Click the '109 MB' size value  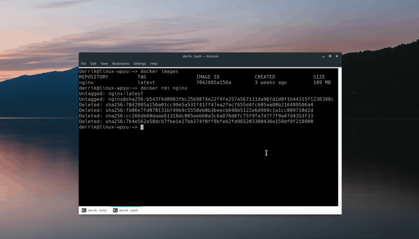(322, 82)
